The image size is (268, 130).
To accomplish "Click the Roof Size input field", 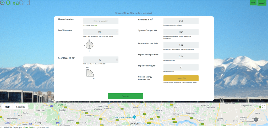I will [181, 21].
